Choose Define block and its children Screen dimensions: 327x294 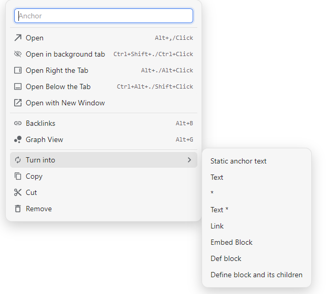256,275
